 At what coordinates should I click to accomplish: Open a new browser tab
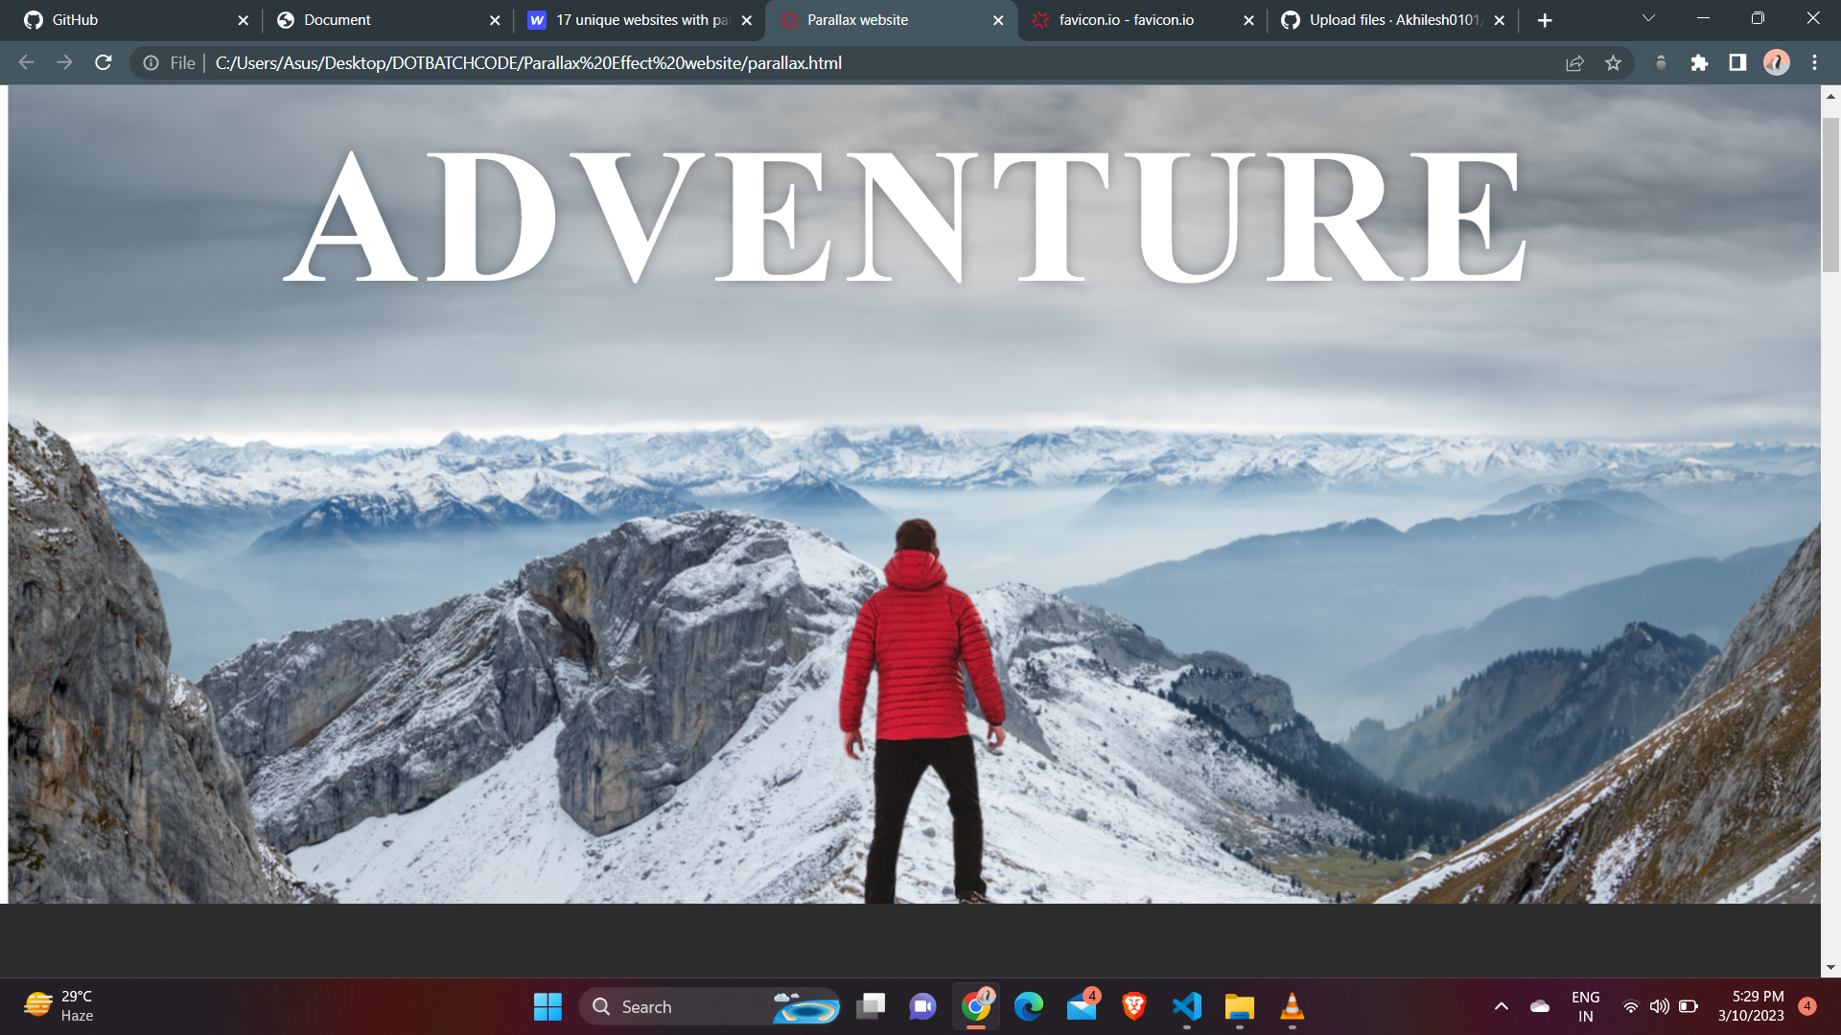coord(1545,19)
